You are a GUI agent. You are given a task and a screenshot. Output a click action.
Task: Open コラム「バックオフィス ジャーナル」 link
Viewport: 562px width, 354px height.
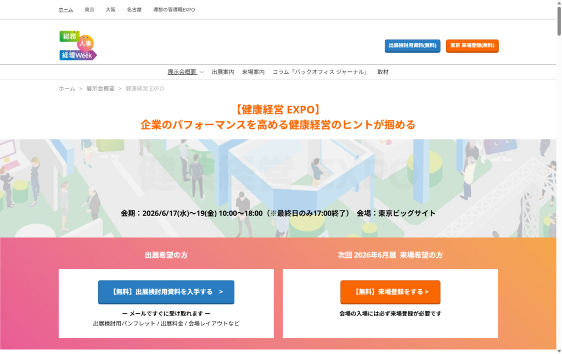(321, 72)
